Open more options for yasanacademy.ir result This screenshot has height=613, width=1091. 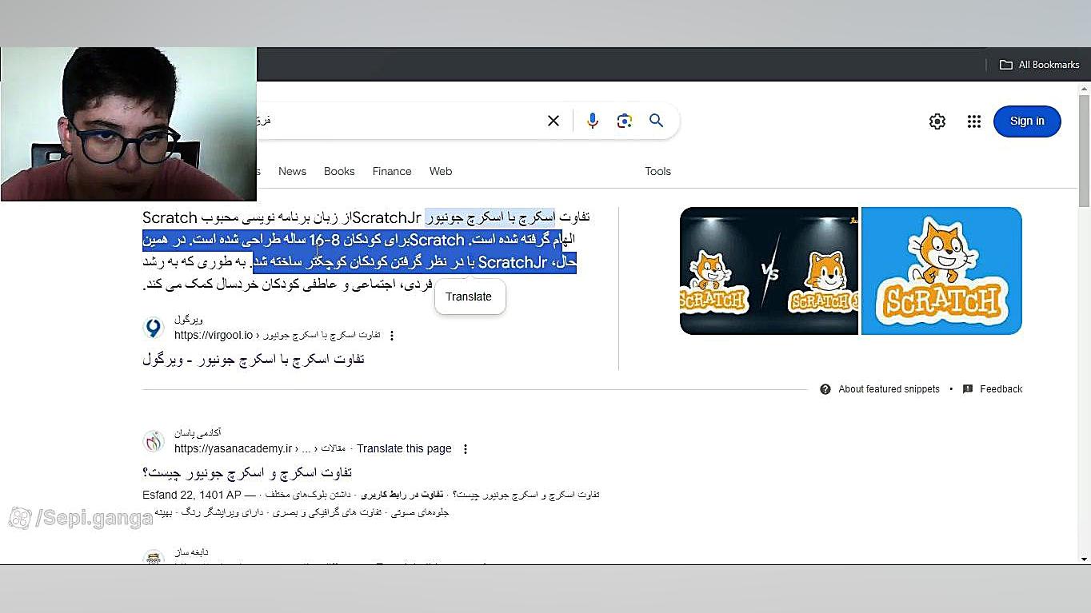pos(466,449)
